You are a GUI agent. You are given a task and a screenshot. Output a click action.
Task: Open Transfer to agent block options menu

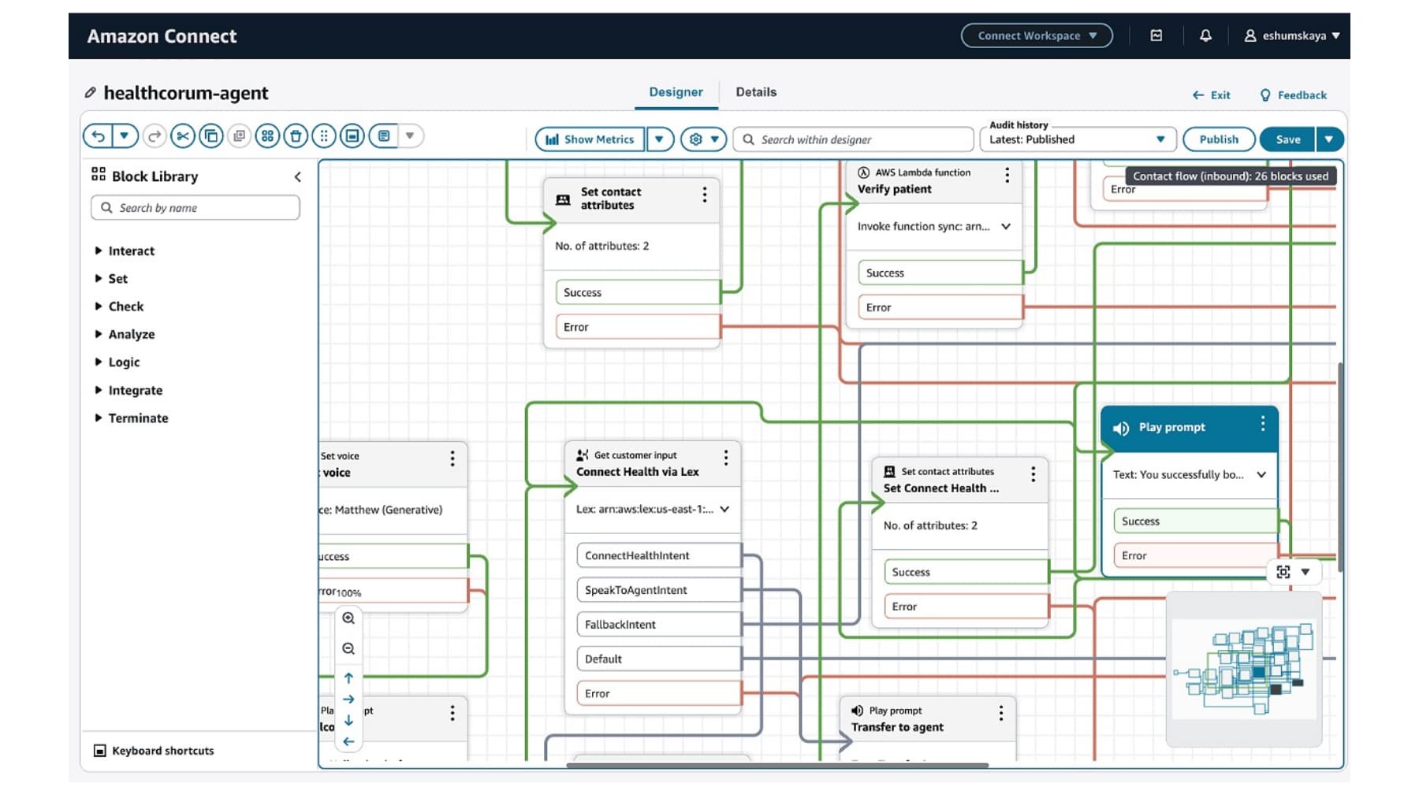pyautogui.click(x=1000, y=713)
